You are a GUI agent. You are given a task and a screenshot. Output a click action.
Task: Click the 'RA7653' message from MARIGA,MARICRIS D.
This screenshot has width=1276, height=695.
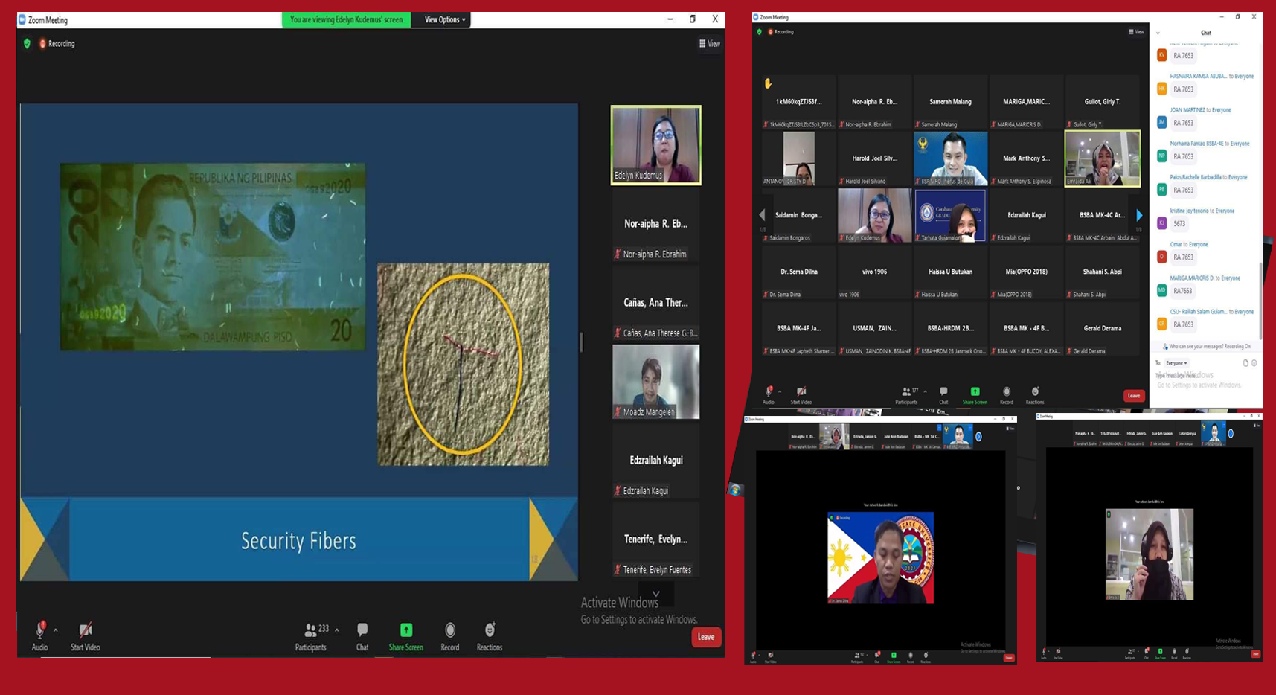click(1183, 291)
